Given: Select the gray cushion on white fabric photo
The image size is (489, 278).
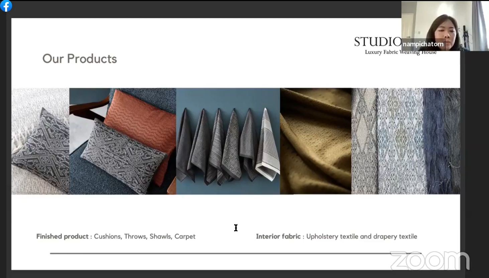Looking at the screenshot, I should tap(40, 141).
